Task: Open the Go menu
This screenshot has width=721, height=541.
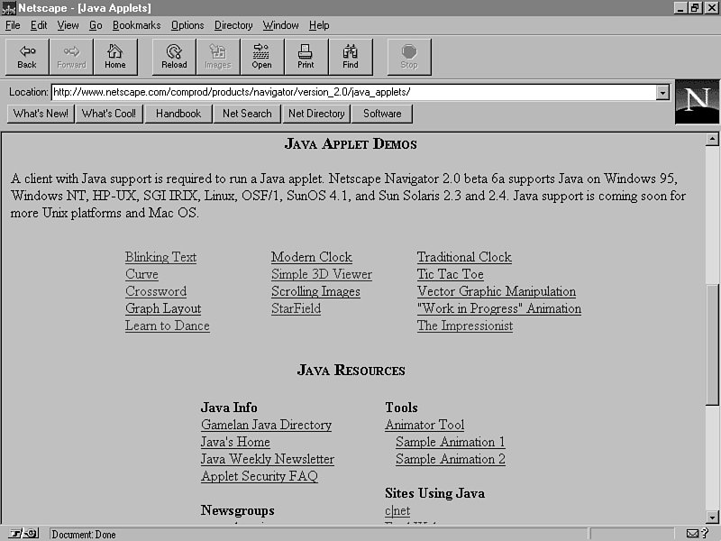Action: [x=96, y=25]
